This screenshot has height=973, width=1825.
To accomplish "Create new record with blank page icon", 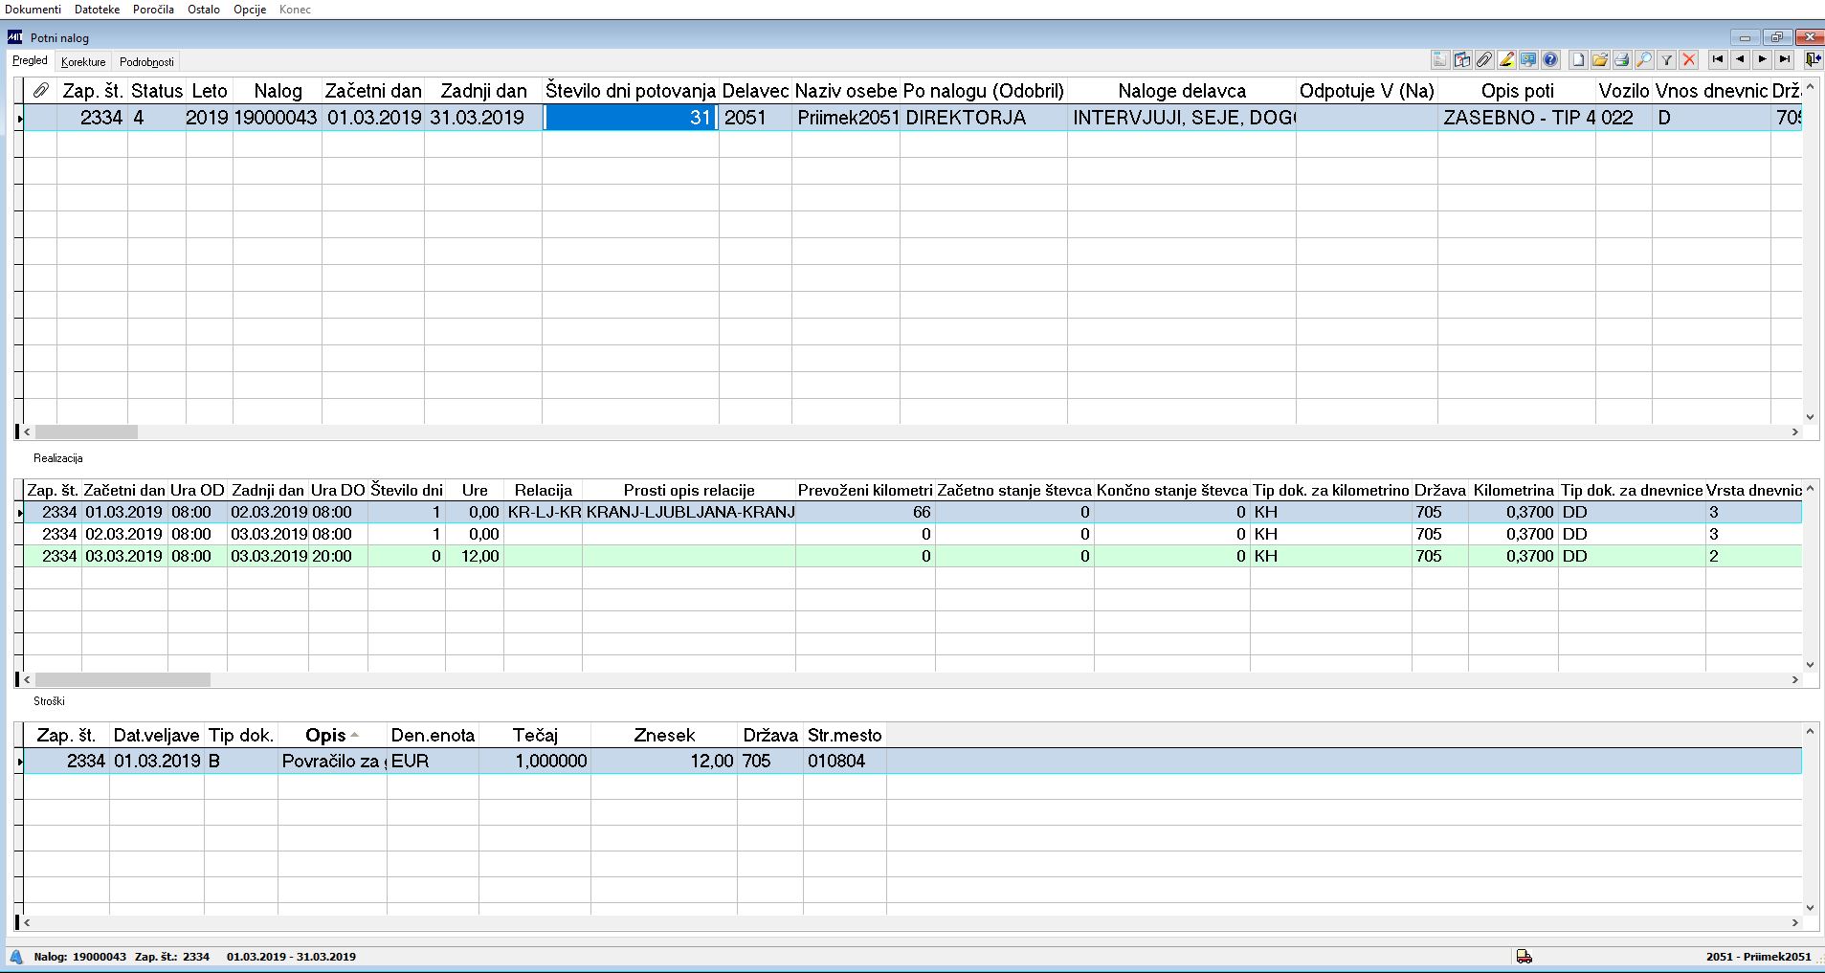I will 1578,59.
